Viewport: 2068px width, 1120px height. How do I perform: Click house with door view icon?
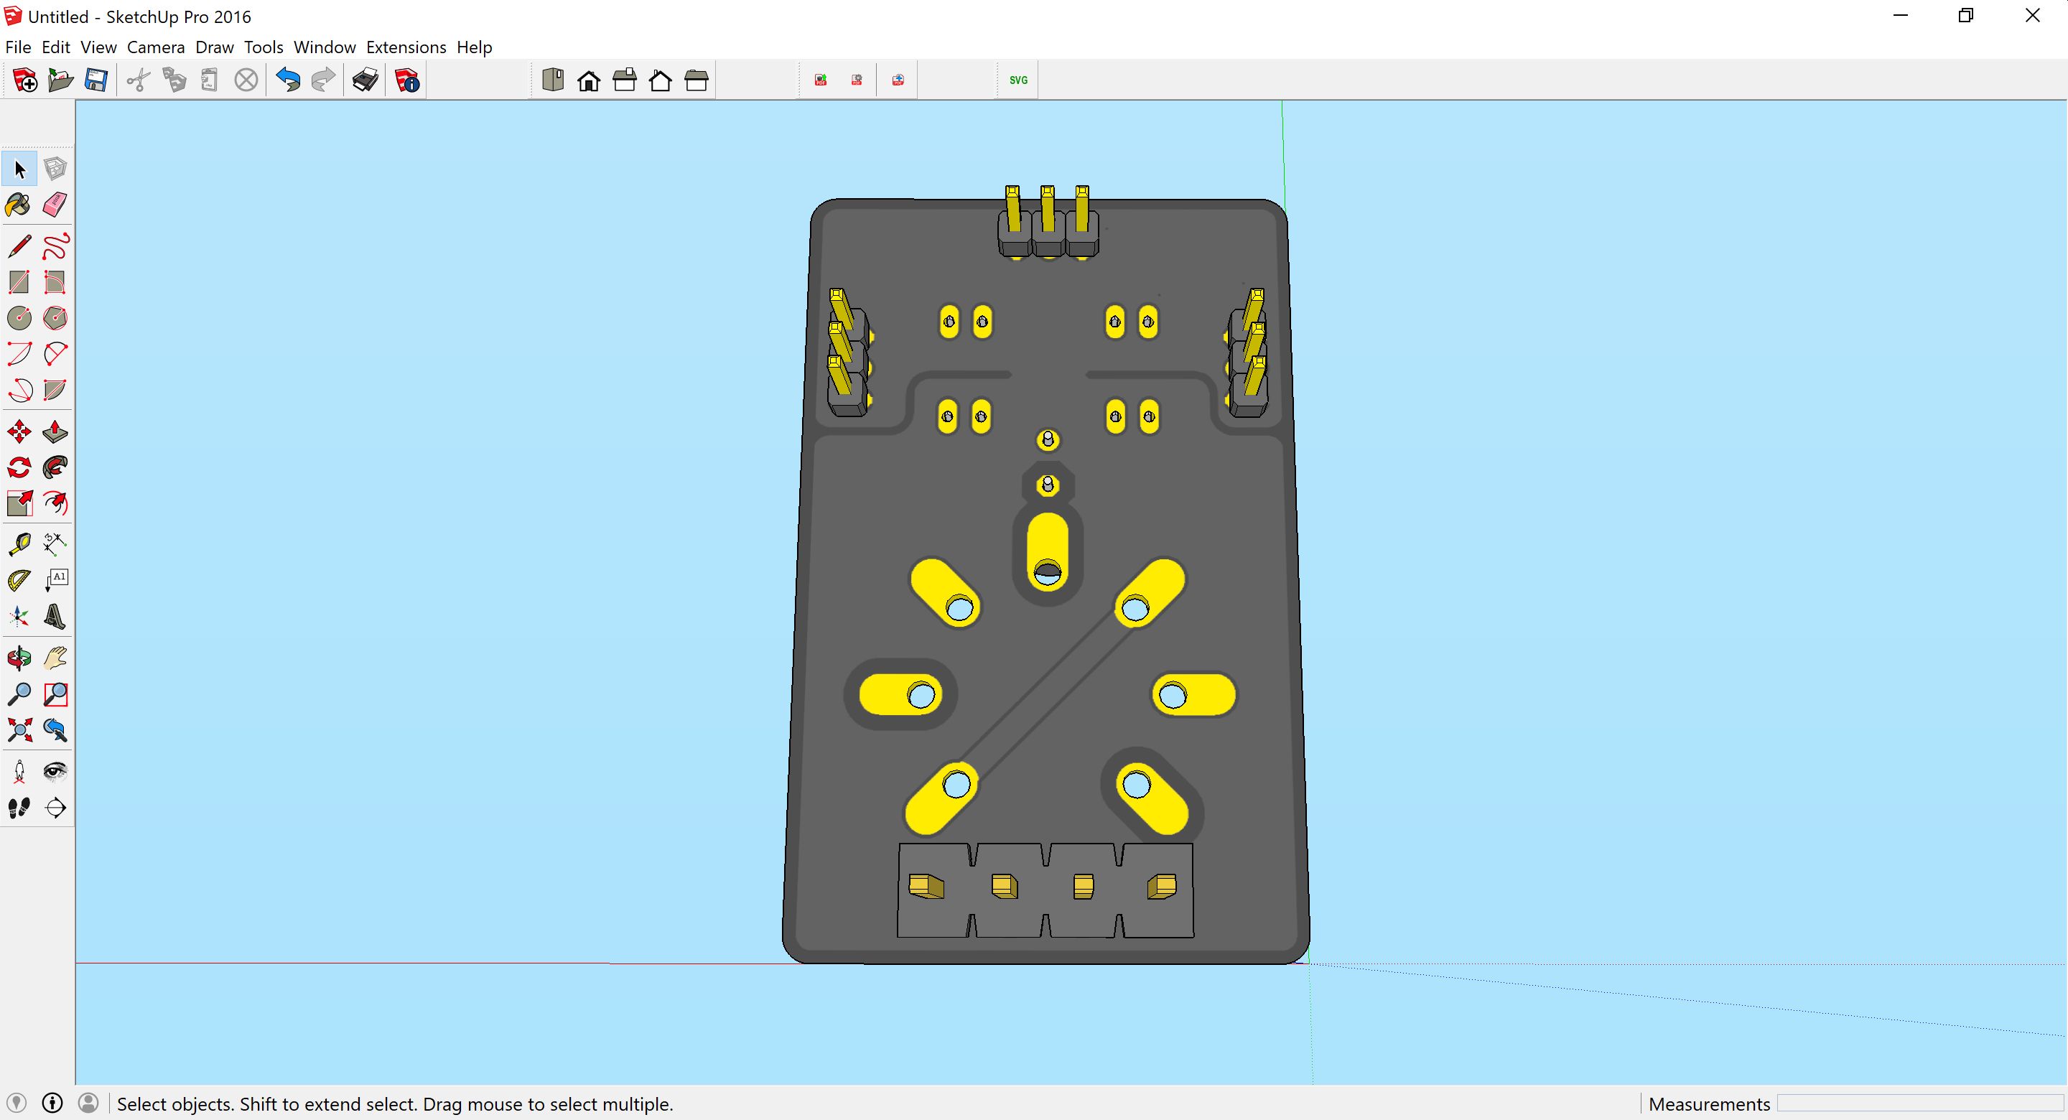[x=589, y=80]
